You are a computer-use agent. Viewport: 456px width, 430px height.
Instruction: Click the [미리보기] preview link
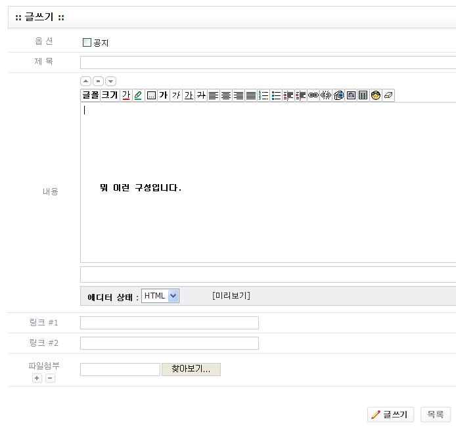[x=231, y=296]
